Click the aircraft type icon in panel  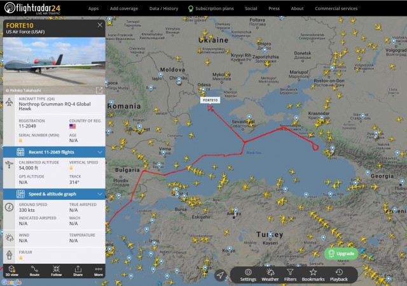click(10, 102)
